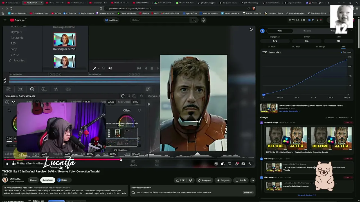The image size is (360, 202).
Task: Activate voice search microphone
Action: click(204, 20)
